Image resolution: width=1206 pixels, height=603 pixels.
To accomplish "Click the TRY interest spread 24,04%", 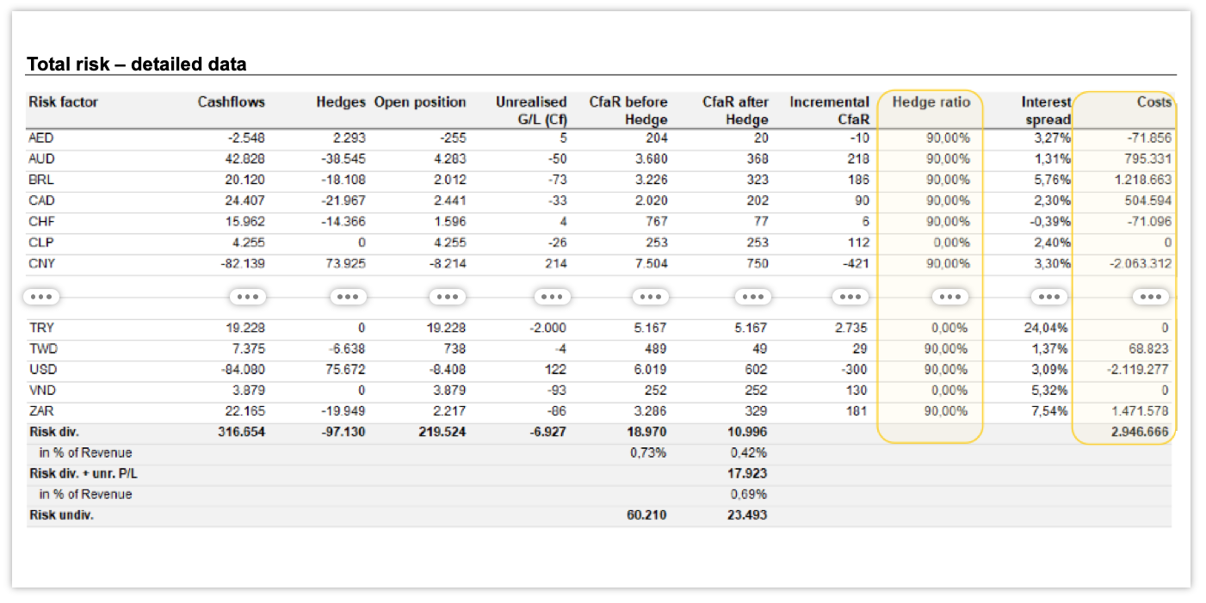I will (1050, 329).
